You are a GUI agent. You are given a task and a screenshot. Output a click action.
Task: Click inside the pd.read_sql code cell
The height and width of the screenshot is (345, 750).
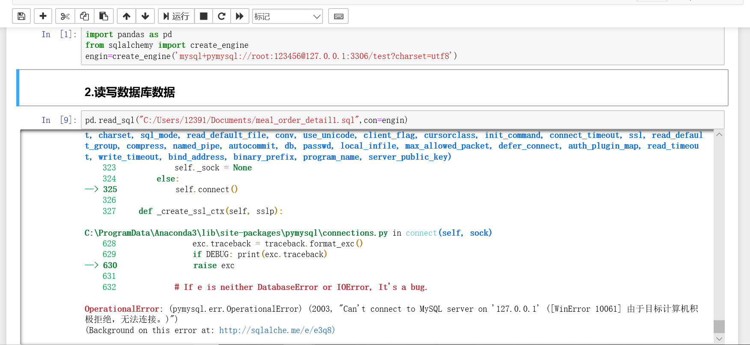(403, 120)
